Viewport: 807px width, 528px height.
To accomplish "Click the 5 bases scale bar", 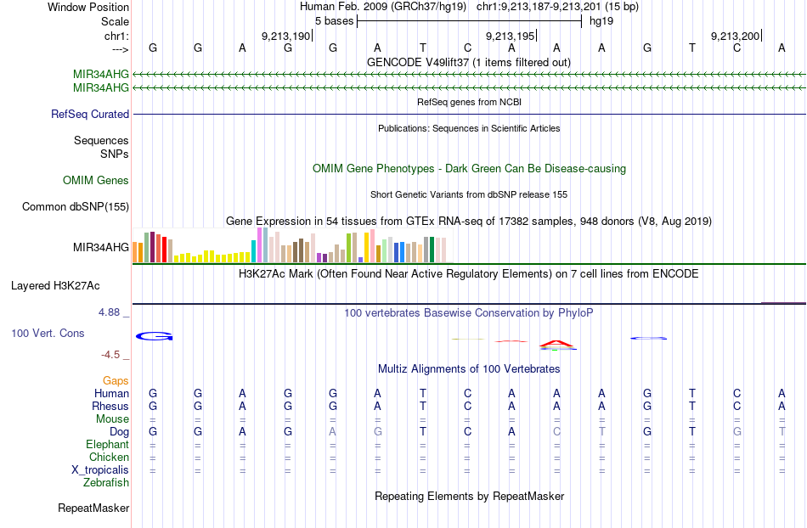I will point(470,21).
